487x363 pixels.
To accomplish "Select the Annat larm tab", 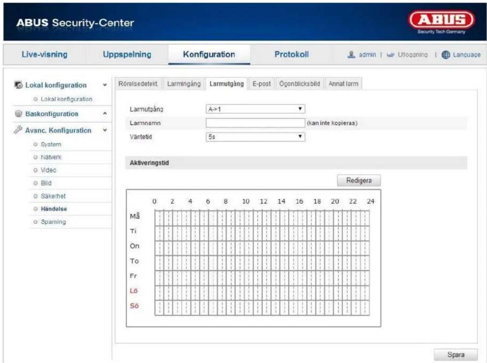I will coord(343,84).
